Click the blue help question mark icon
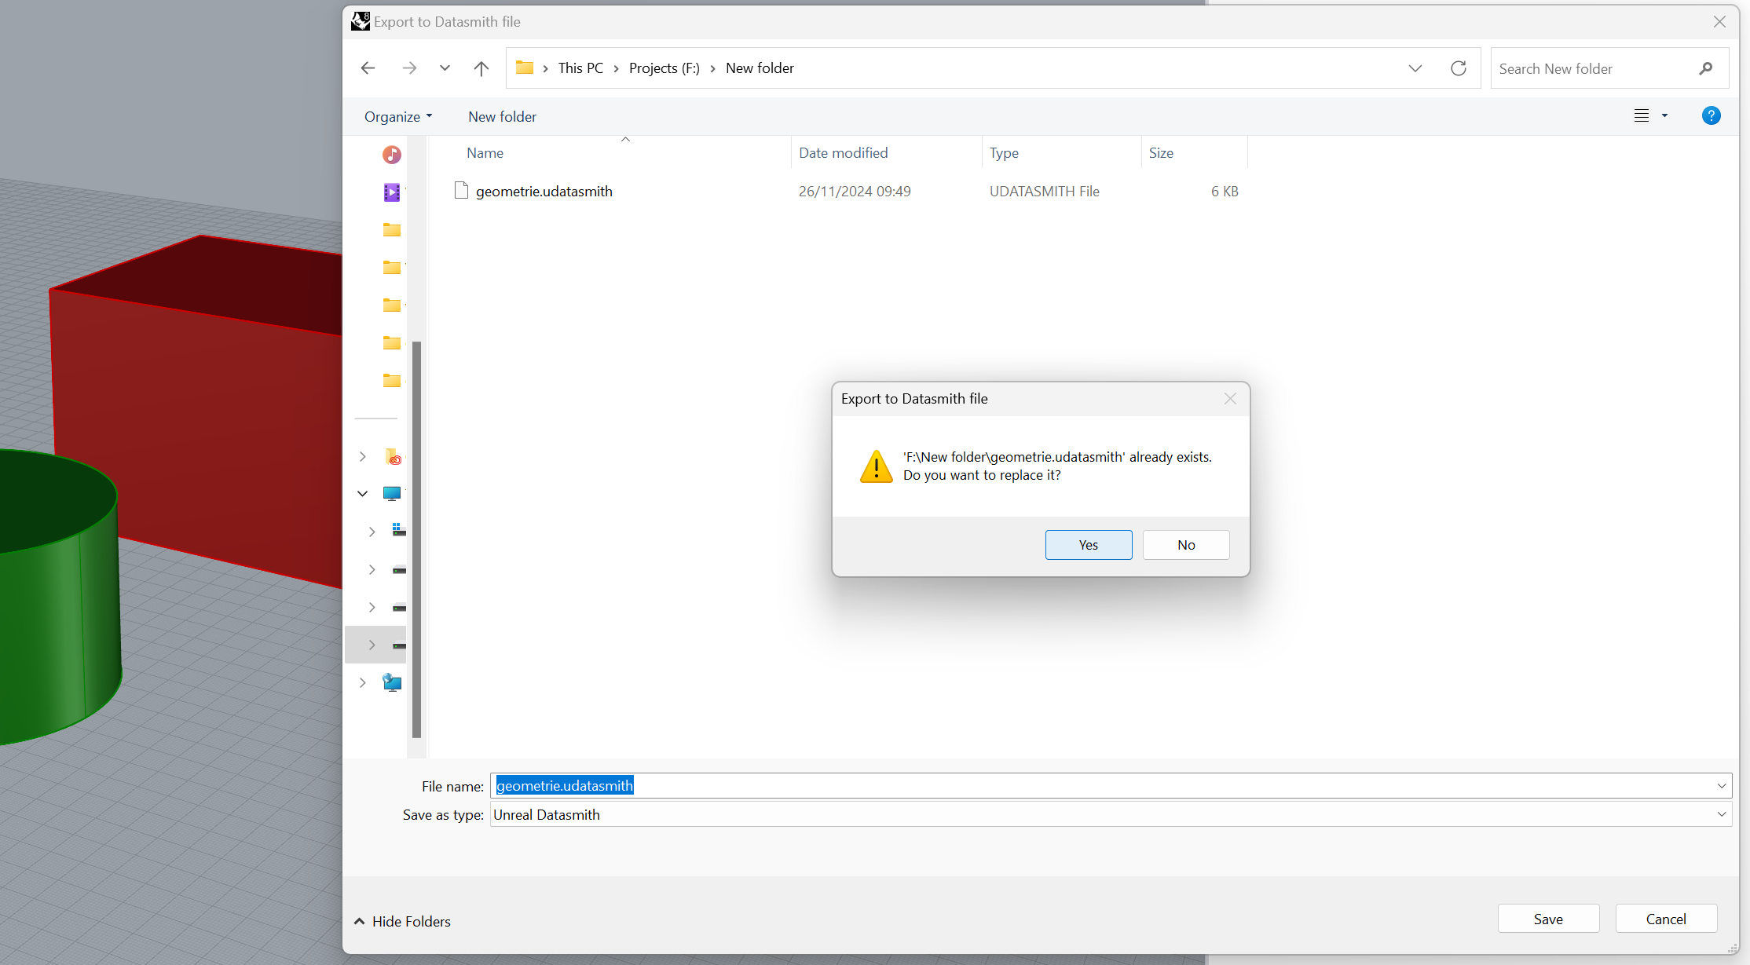Screen dimensions: 1750x965 click(1711, 116)
